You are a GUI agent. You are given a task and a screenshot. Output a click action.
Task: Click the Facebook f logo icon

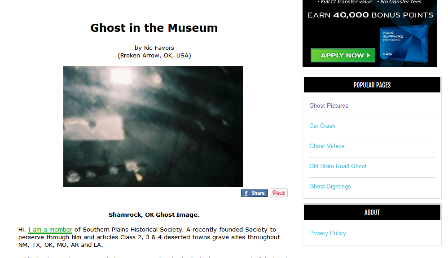pyautogui.click(x=246, y=193)
